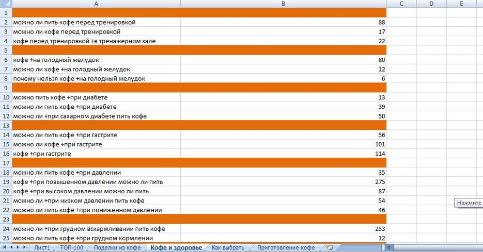This screenshot has height=252, width=483.
Task: Go to last sheet tab navigation arrow
Action: click(x=25, y=247)
